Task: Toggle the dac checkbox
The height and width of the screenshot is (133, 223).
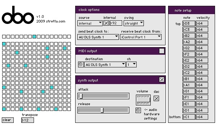Action: click(156, 98)
